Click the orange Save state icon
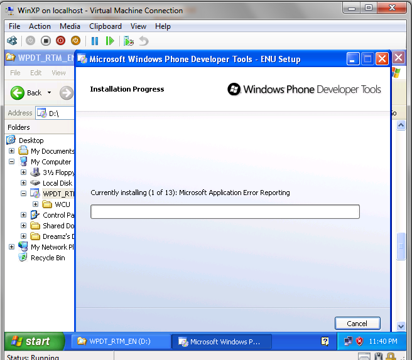This screenshot has width=412, height=360. coord(75,41)
